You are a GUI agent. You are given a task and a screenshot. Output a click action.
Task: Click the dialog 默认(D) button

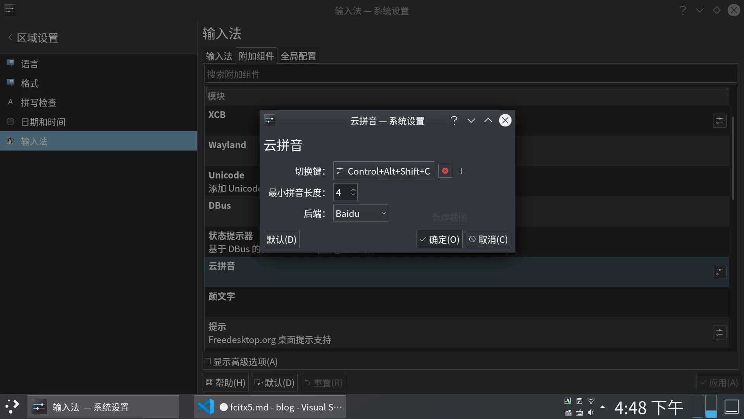tap(281, 239)
